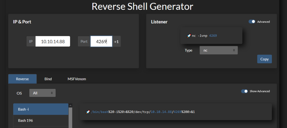Click the Port input field containing 4269
Viewport: 287px width, 128px height.
(101, 42)
